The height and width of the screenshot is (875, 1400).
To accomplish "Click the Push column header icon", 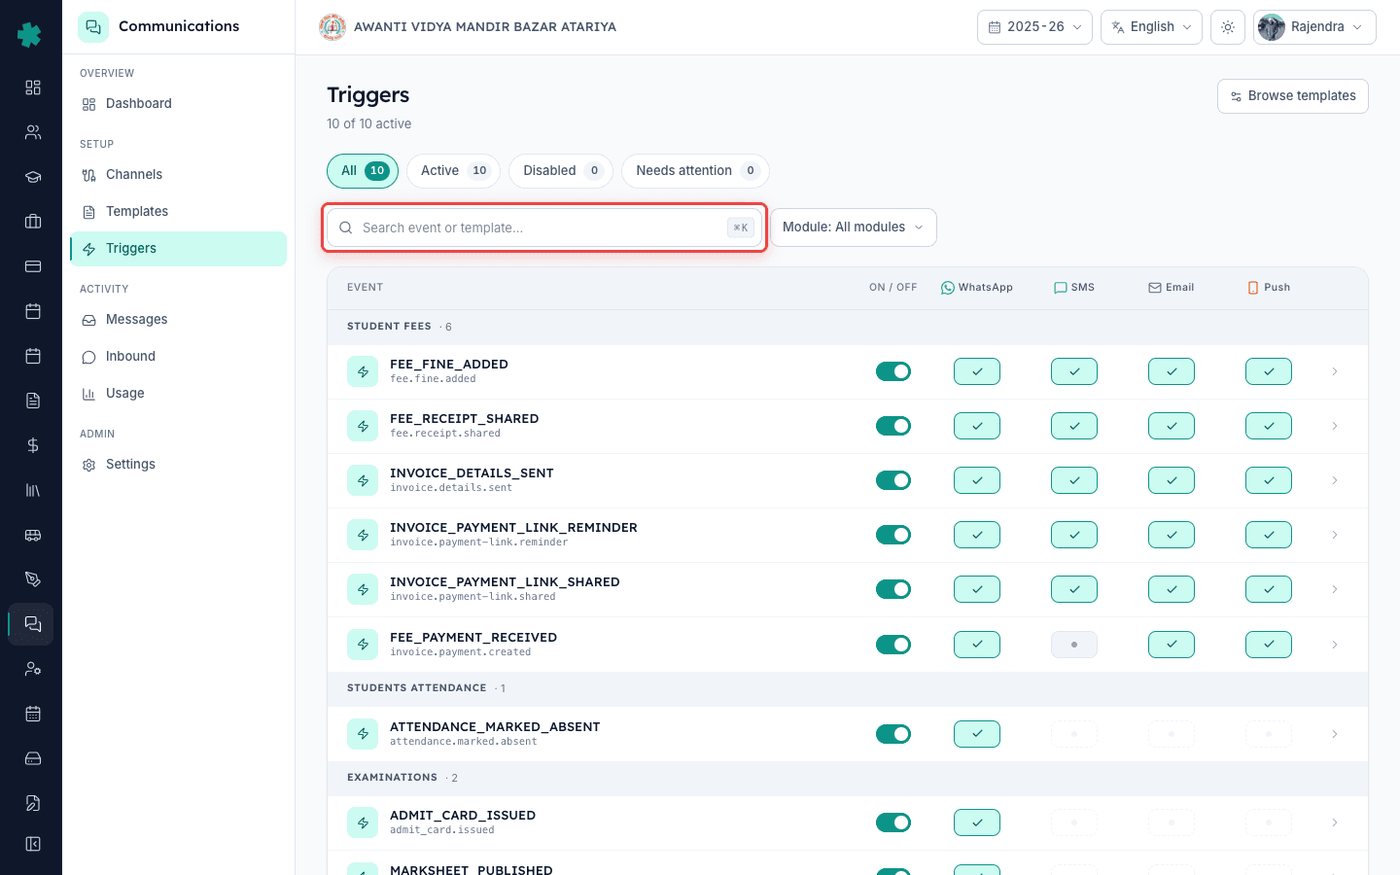I will (x=1253, y=288).
